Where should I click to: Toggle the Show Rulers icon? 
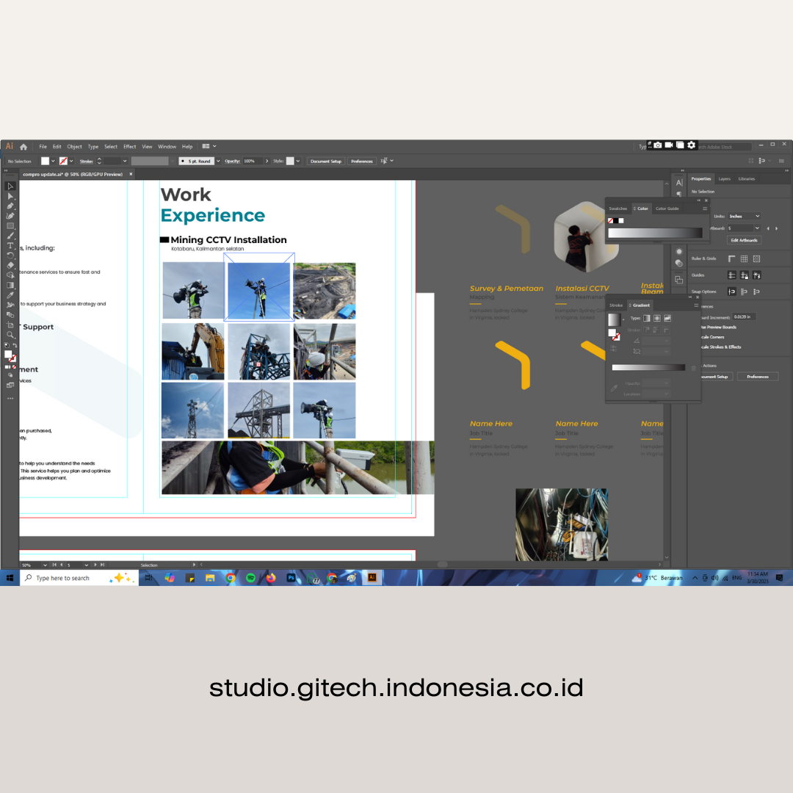tap(731, 258)
